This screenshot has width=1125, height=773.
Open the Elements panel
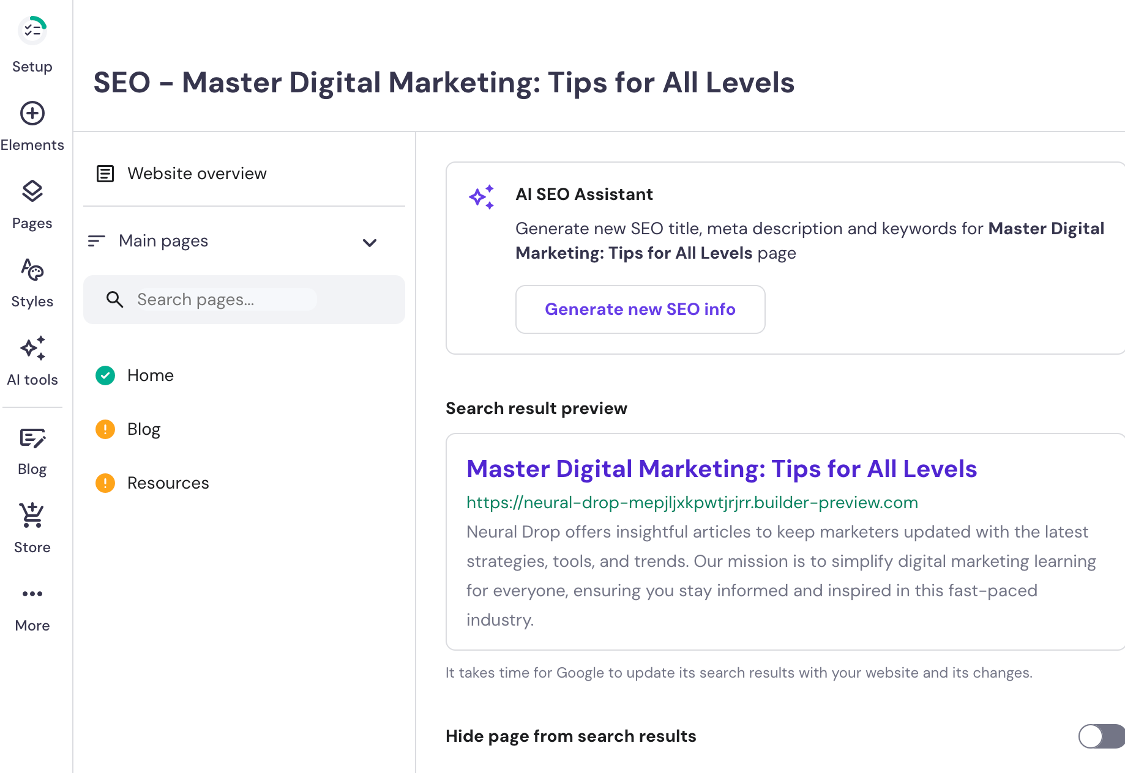[32, 122]
